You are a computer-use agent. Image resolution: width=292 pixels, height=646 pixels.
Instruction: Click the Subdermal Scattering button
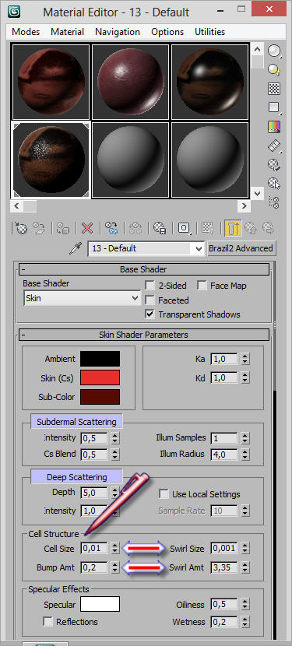click(x=76, y=422)
